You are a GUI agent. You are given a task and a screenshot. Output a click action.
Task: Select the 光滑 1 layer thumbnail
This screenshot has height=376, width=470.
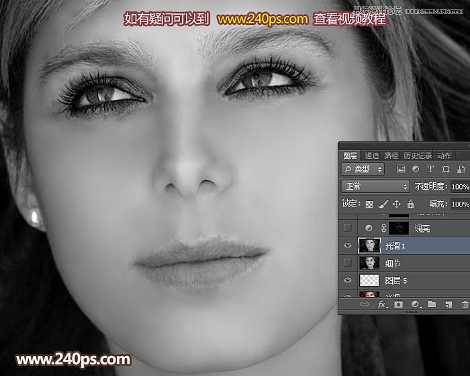369,245
